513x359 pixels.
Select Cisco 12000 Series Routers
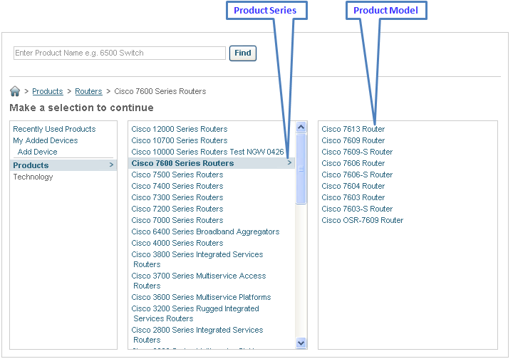(180, 129)
